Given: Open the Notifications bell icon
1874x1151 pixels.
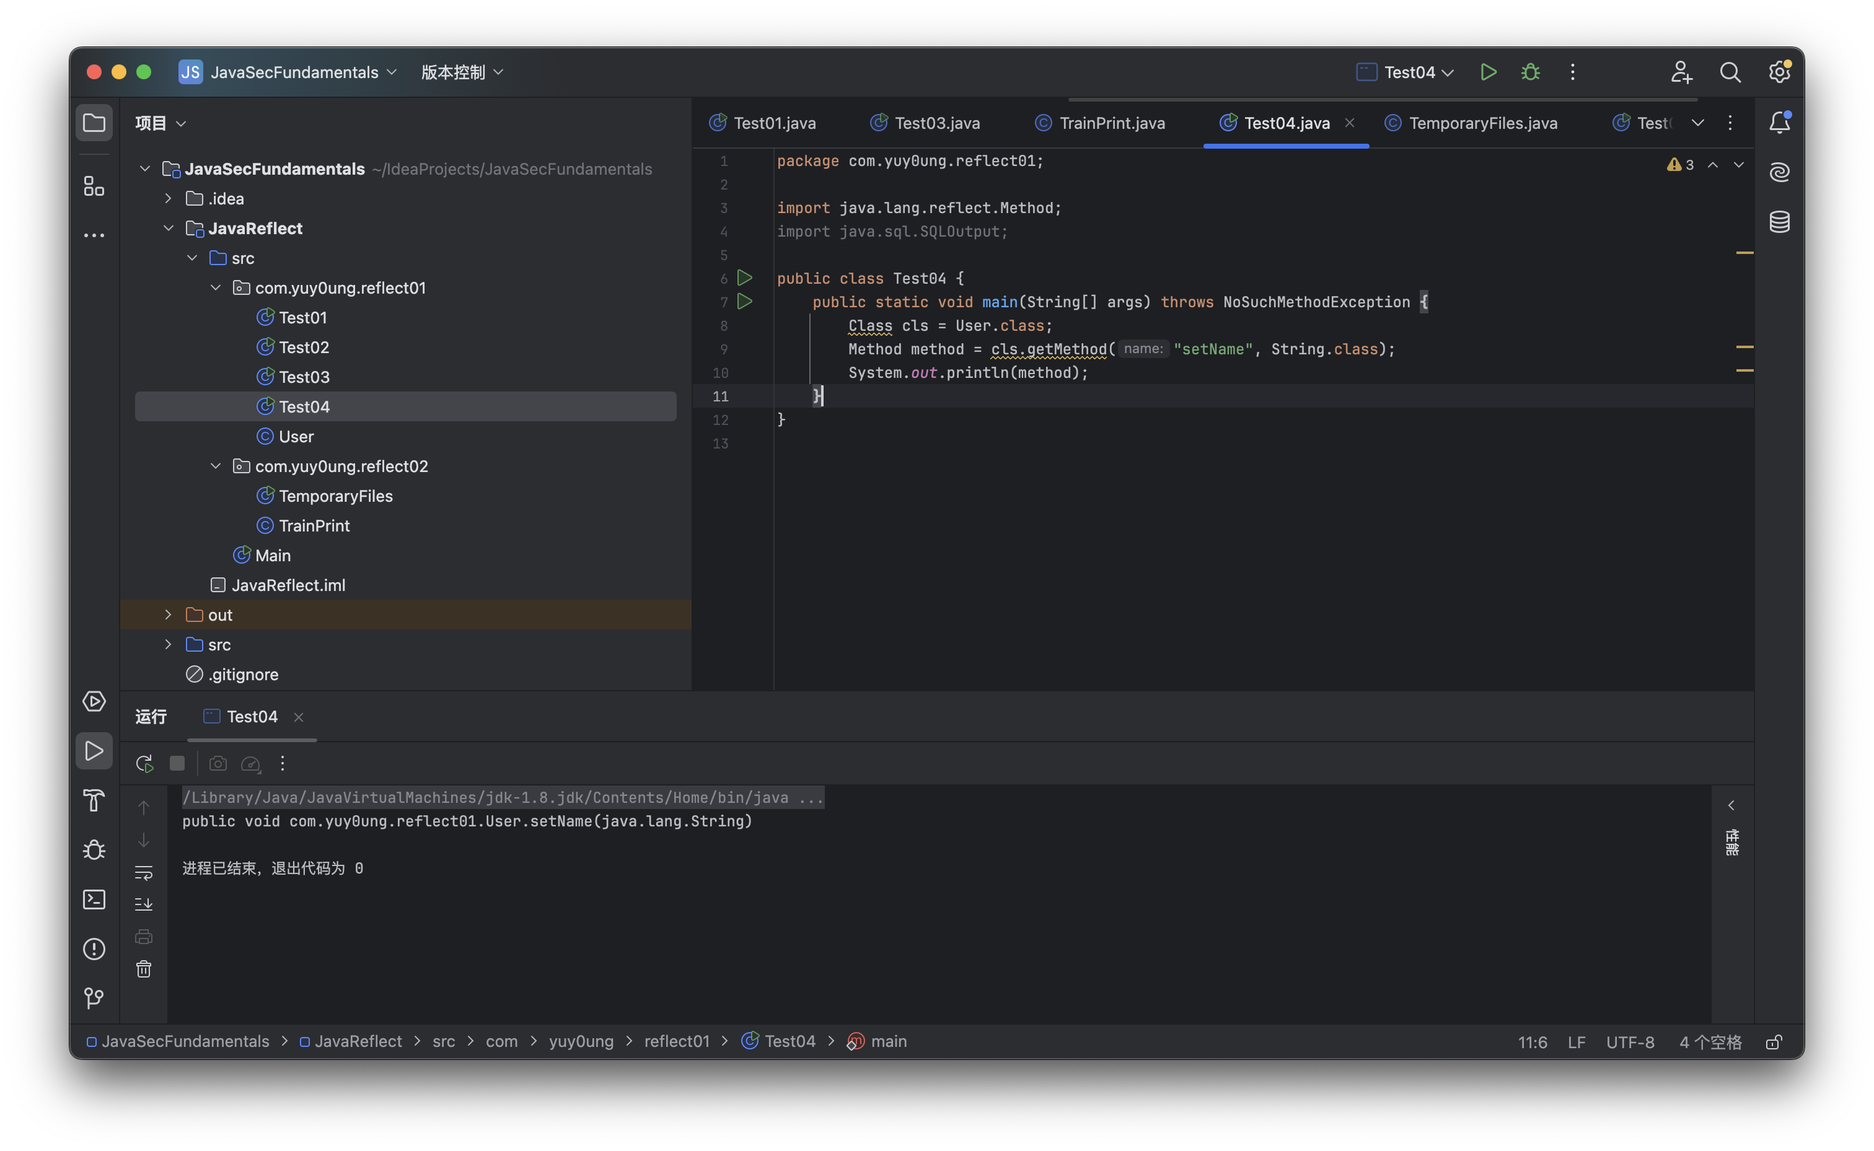Looking at the screenshot, I should pos(1779,123).
